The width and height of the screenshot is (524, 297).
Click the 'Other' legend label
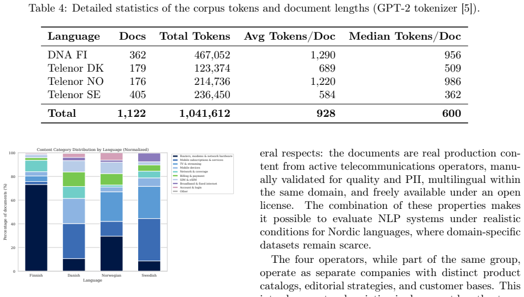coord(184,191)
